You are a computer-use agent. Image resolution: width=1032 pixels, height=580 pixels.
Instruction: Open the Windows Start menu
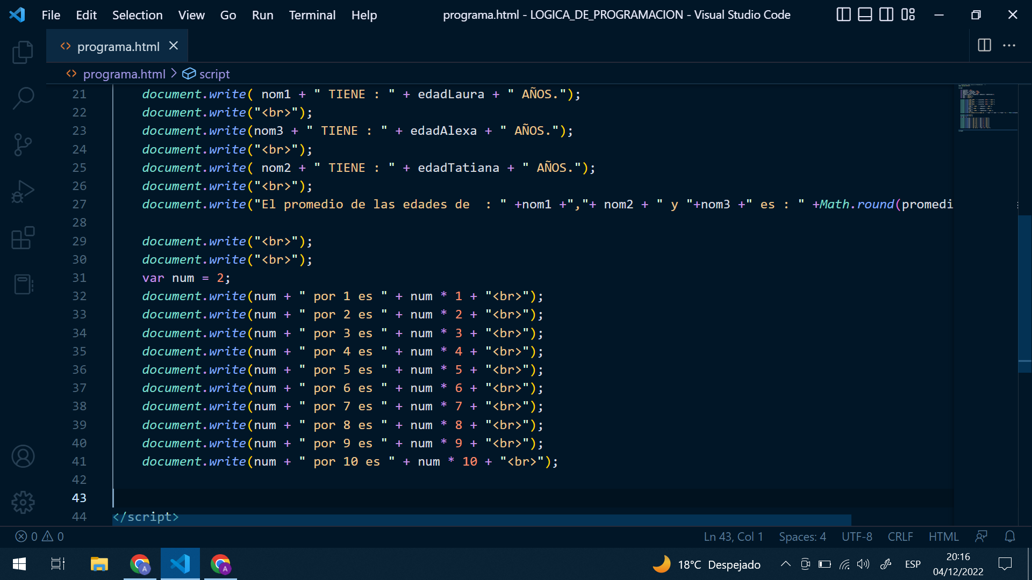pos(19,564)
